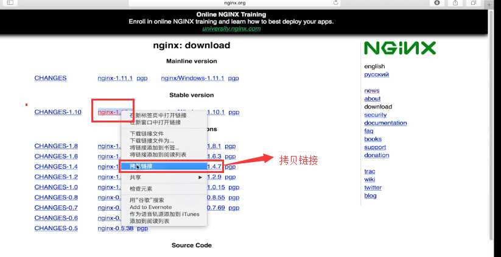The width and height of the screenshot is (501, 257).
Task: Open the Safari share icon
Action: click(455, 2)
